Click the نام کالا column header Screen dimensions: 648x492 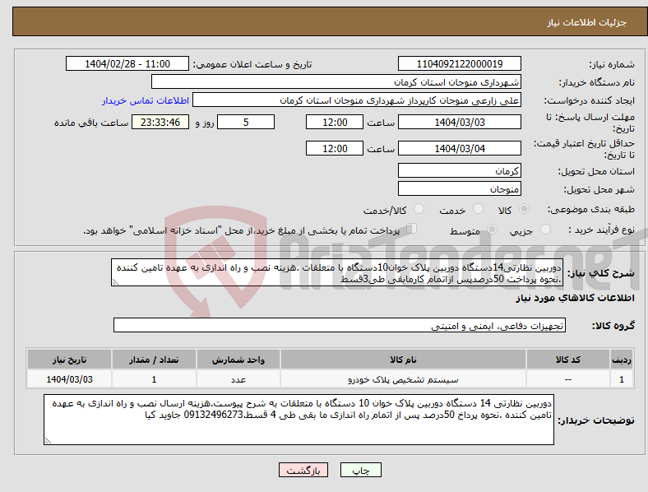click(403, 360)
